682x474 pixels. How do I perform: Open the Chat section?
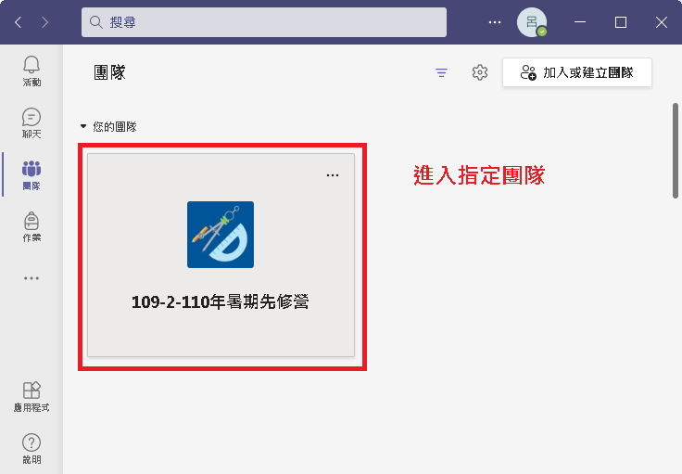32,123
